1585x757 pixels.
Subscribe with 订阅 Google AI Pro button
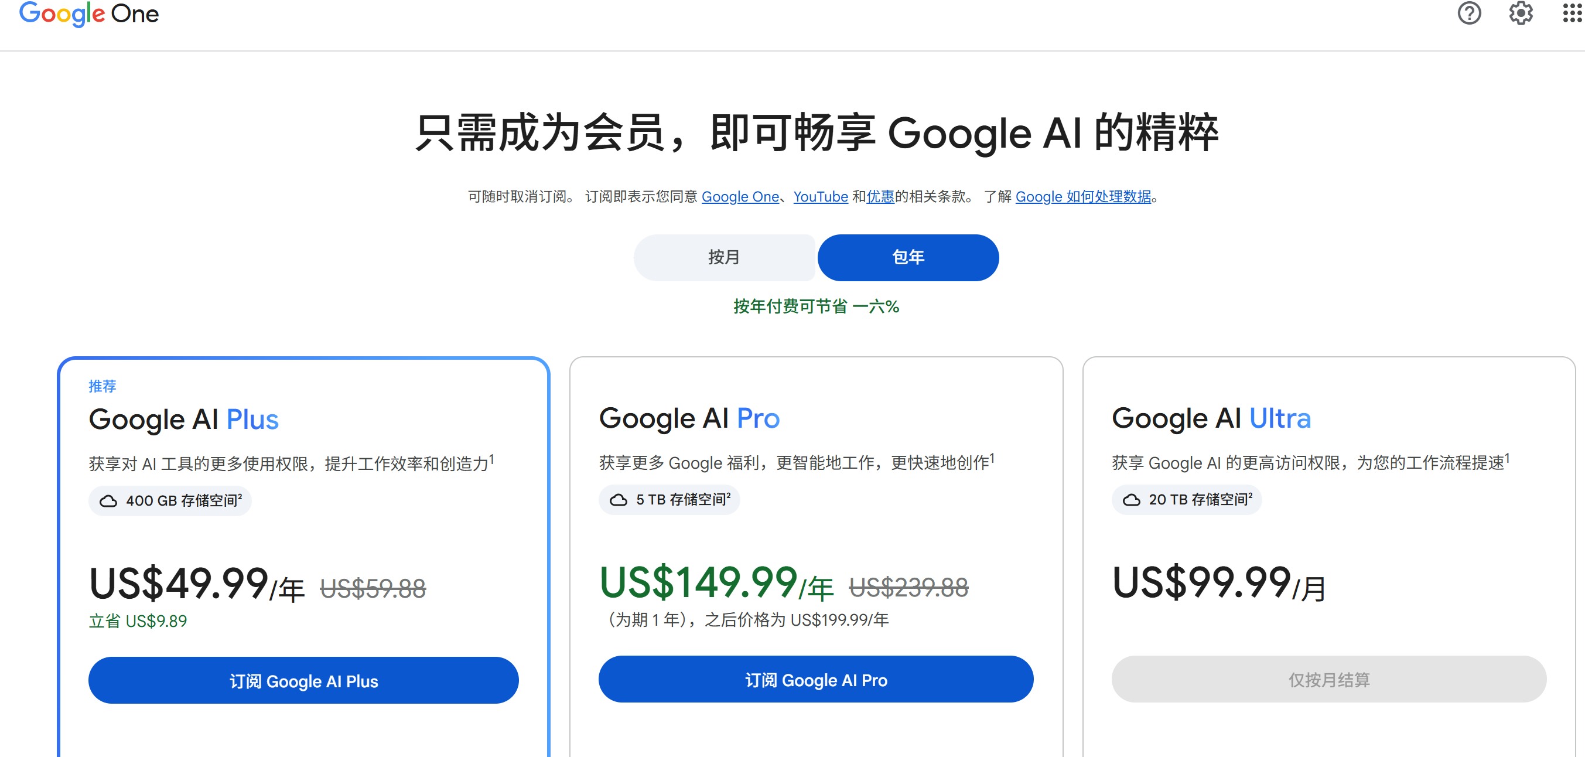click(816, 680)
